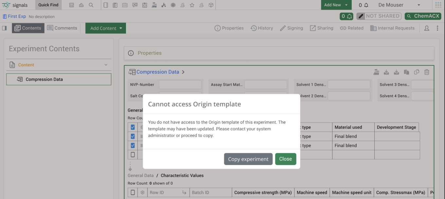Viewport: 445px width, 199px height.
Task: Toggle checkbox in the empty bottom General Data row
Action: click(x=133, y=155)
